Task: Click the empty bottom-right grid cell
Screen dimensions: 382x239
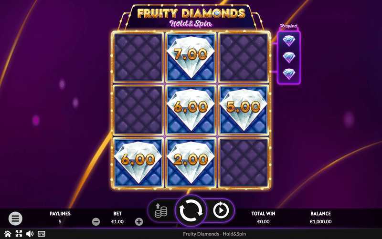Action: (244, 163)
